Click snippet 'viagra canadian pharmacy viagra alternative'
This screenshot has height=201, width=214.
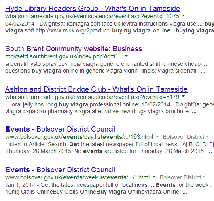click(x=101, y=112)
